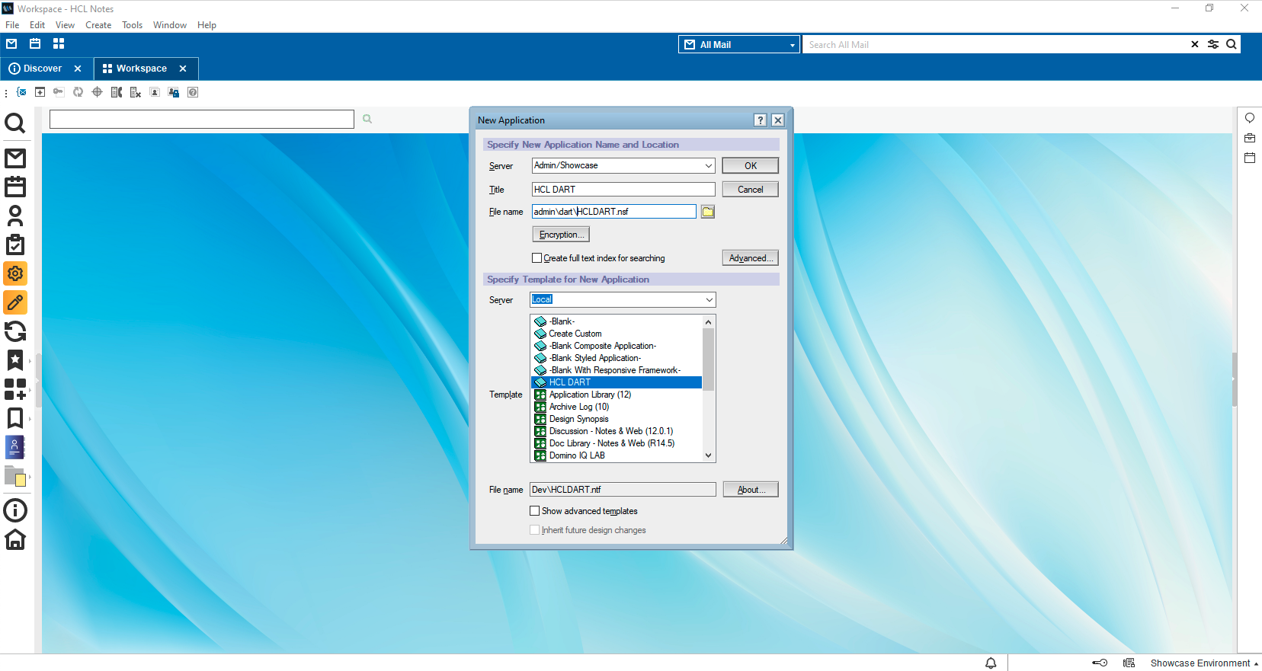Open the Designer pencil icon in sidebar
The height and width of the screenshot is (671, 1262).
15,302
